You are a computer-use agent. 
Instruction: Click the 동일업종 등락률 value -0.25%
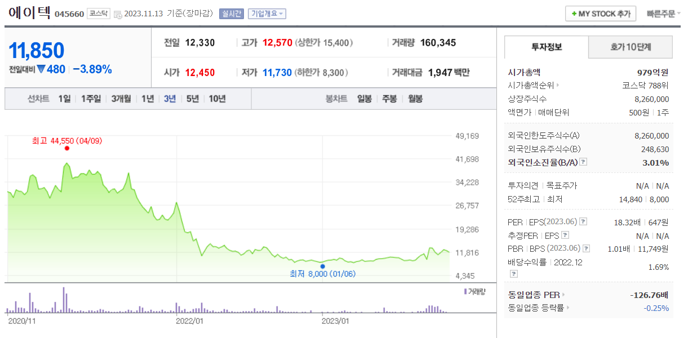coord(656,308)
